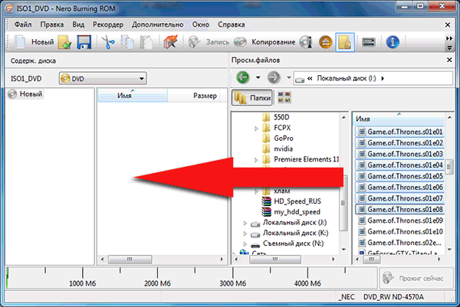The image size is (460, 307).
Task: Select the SSOD folder
Action: (x=275, y=117)
